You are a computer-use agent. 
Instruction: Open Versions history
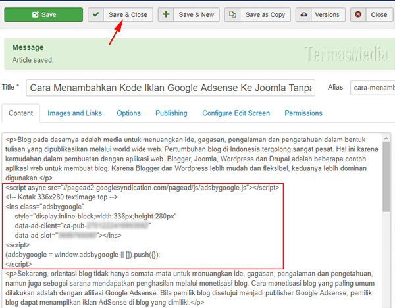pyautogui.click(x=327, y=14)
